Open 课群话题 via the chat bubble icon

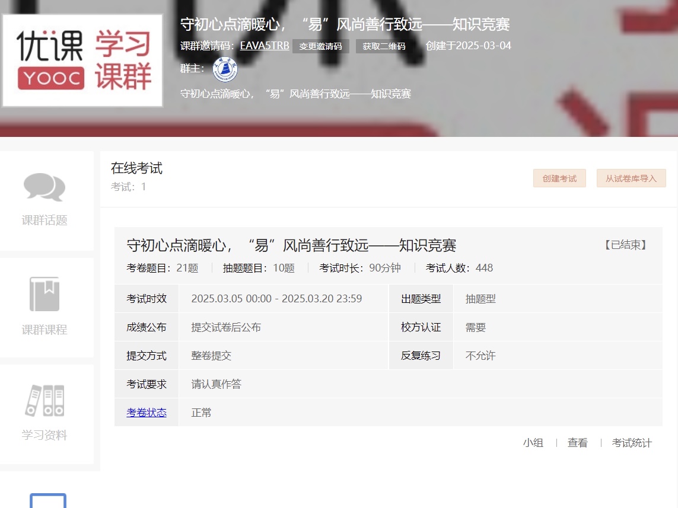click(44, 187)
